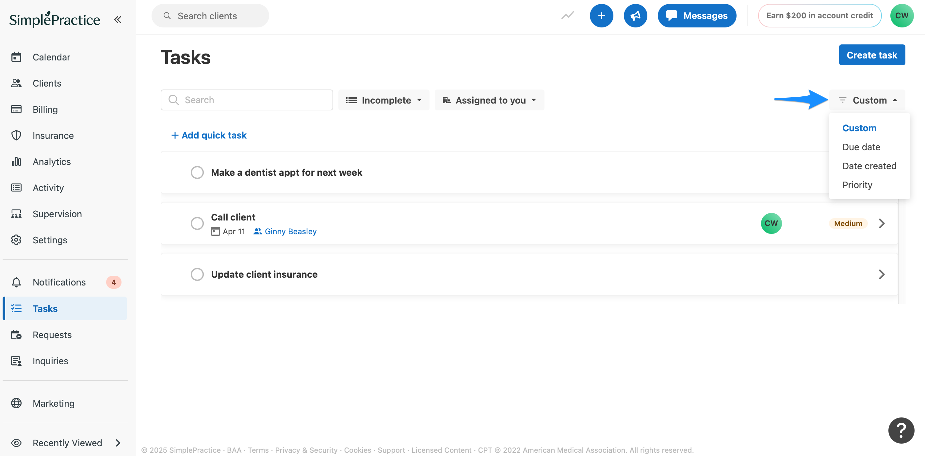Sort tasks by Due date
The width and height of the screenshot is (925, 456).
(x=861, y=147)
